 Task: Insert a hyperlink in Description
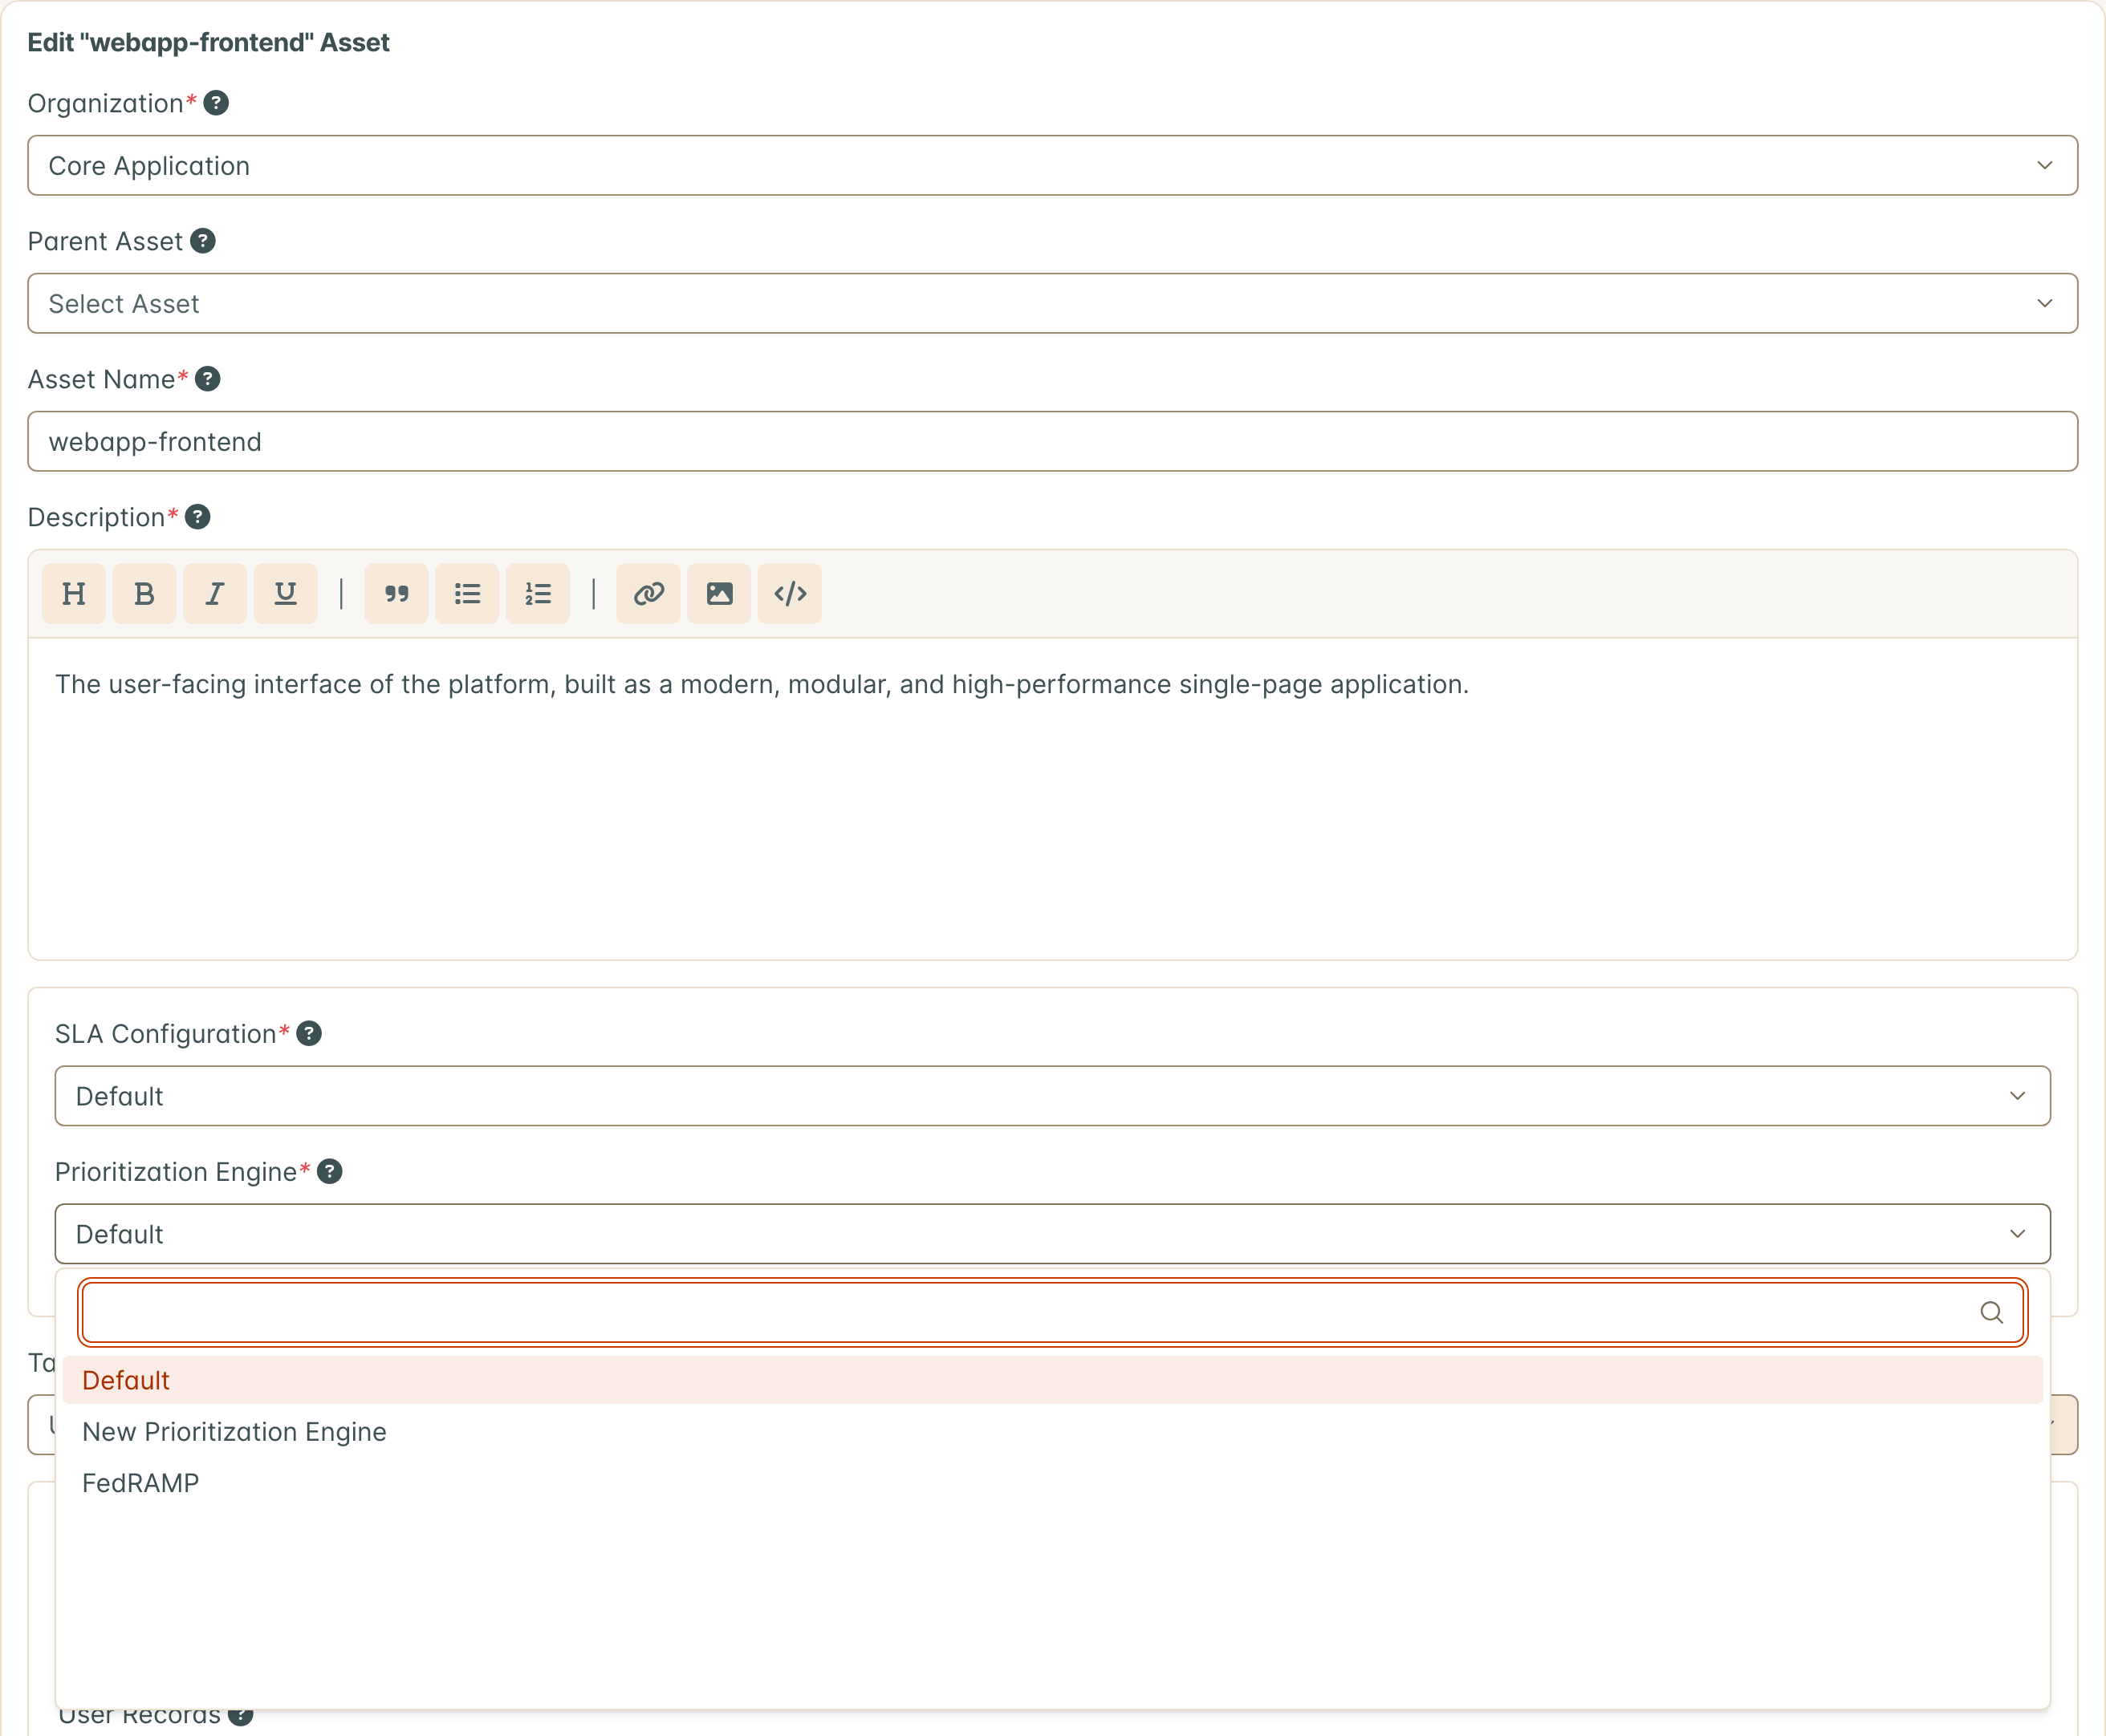pos(648,594)
